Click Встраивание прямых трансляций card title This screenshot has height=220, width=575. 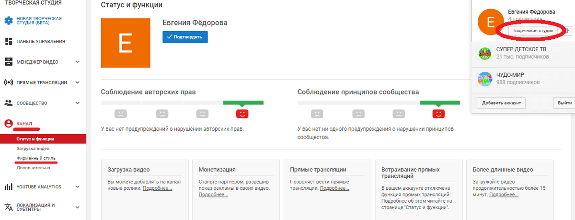(x=411, y=173)
